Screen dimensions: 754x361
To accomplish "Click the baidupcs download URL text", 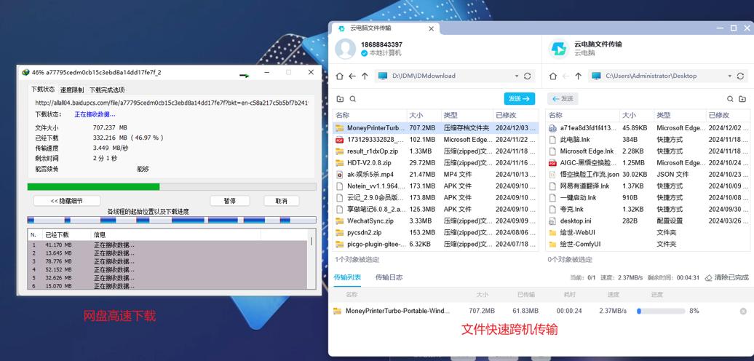I will click(x=171, y=103).
